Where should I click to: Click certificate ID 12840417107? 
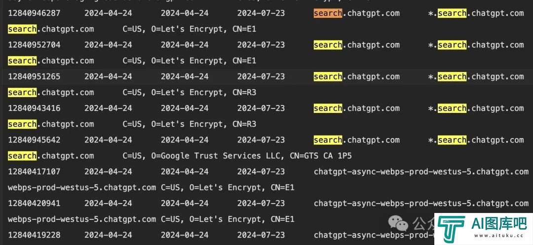point(34,172)
